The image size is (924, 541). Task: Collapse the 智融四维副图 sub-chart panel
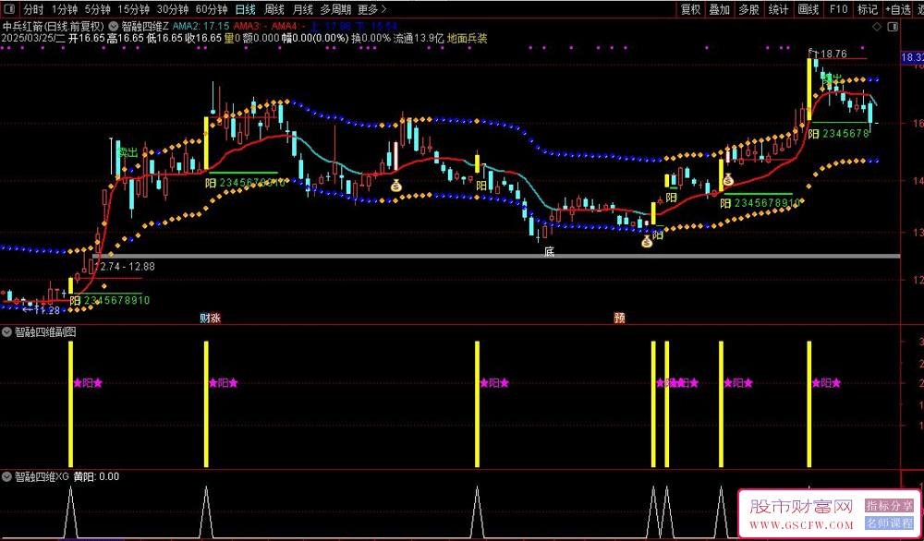7,331
